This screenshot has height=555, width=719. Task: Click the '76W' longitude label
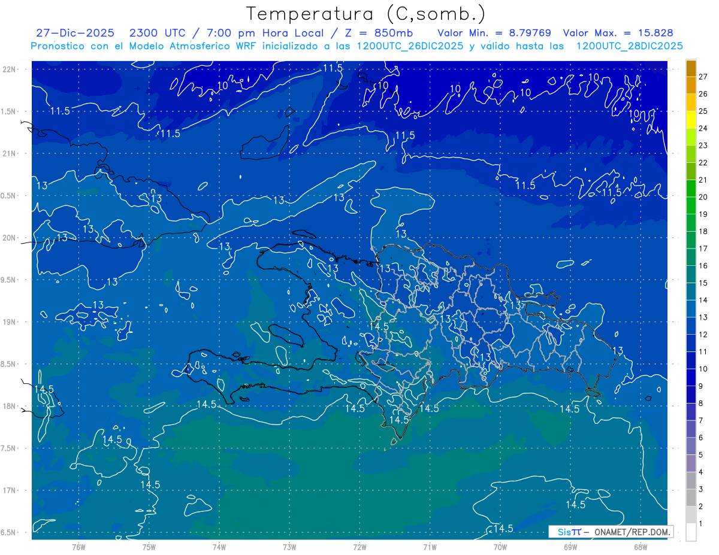pyautogui.click(x=78, y=547)
